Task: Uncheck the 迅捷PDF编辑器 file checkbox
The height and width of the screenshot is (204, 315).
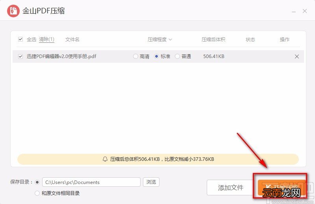Action: point(20,56)
